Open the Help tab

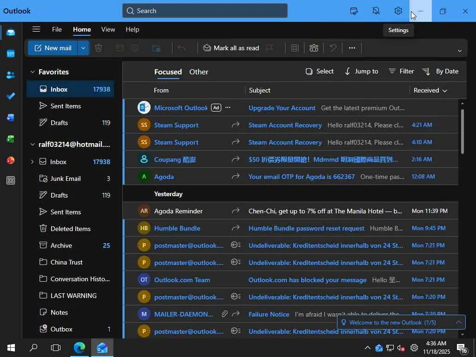[132, 29]
